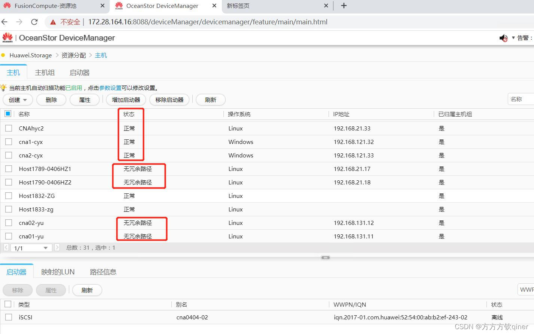
Task: Go to previous page in pager
Action: [x=6, y=247]
